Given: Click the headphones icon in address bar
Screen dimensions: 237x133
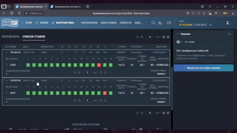Looking at the screenshot, I should [x=198, y=13].
